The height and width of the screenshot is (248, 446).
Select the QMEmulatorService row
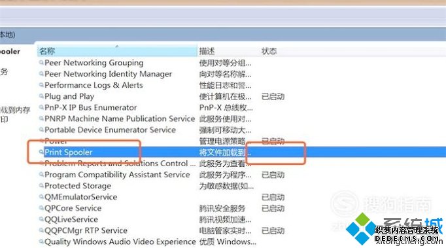(x=81, y=197)
